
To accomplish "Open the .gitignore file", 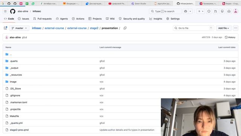I will click(x=15, y=96).
